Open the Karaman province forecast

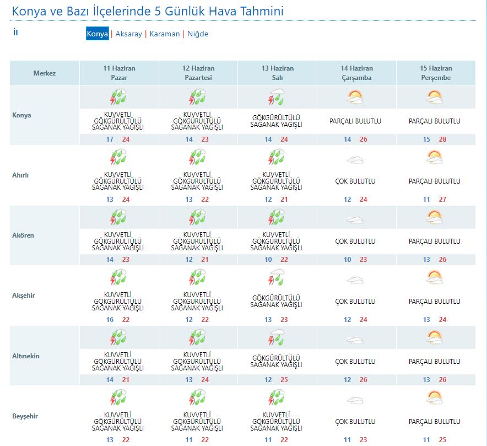(x=164, y=34)
